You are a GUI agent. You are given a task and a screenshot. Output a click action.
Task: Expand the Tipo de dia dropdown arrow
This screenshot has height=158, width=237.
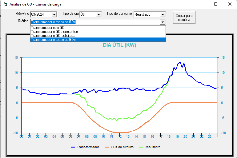coord(98,14)
